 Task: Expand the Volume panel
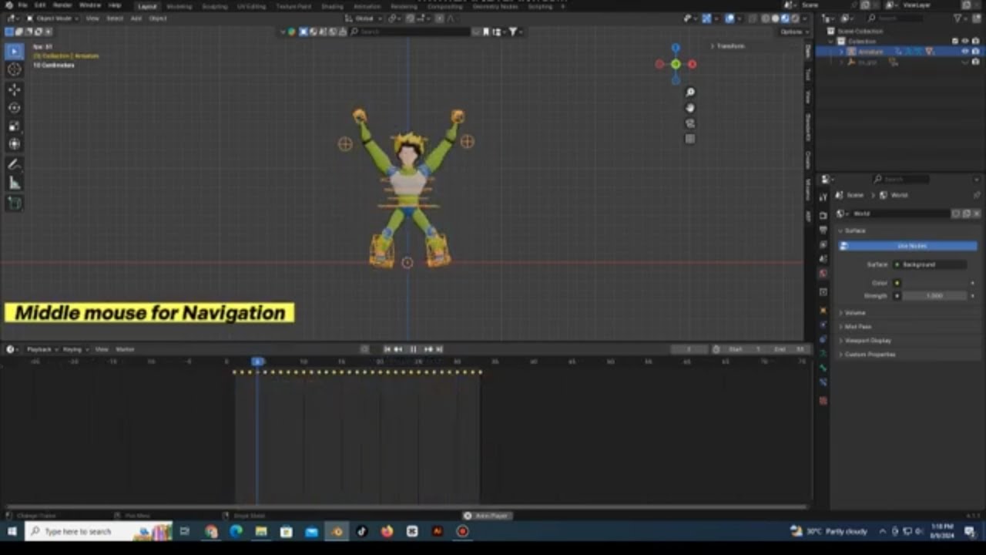854,313
